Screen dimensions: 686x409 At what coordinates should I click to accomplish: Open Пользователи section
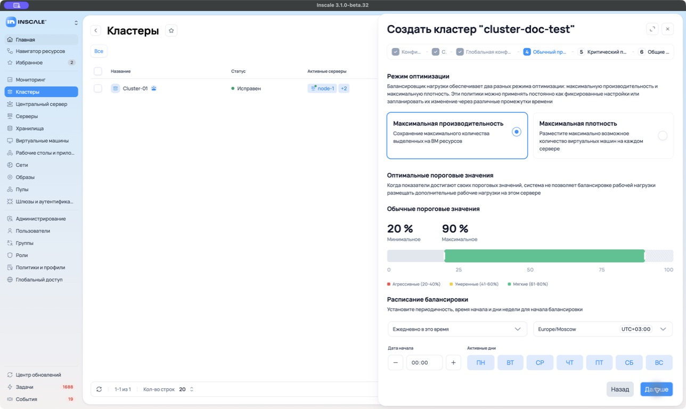click(x=41, y=231)
